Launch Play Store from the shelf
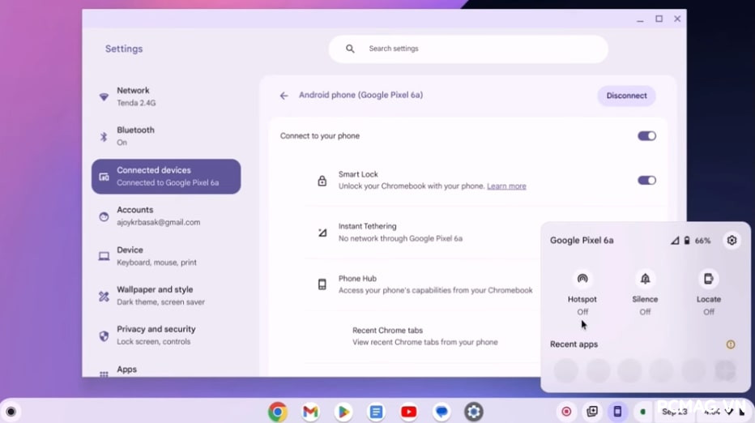 click(343, 412)
